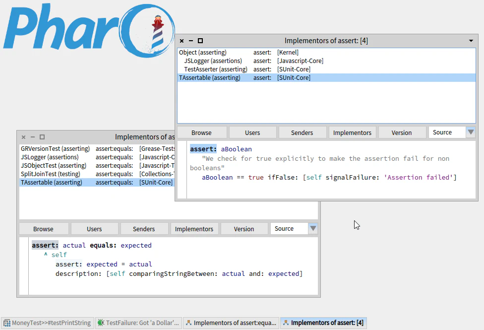Select TAssertable (asserting) assert: [SUnit-Core] row
484x330 pixels.
tap(326, 77)
